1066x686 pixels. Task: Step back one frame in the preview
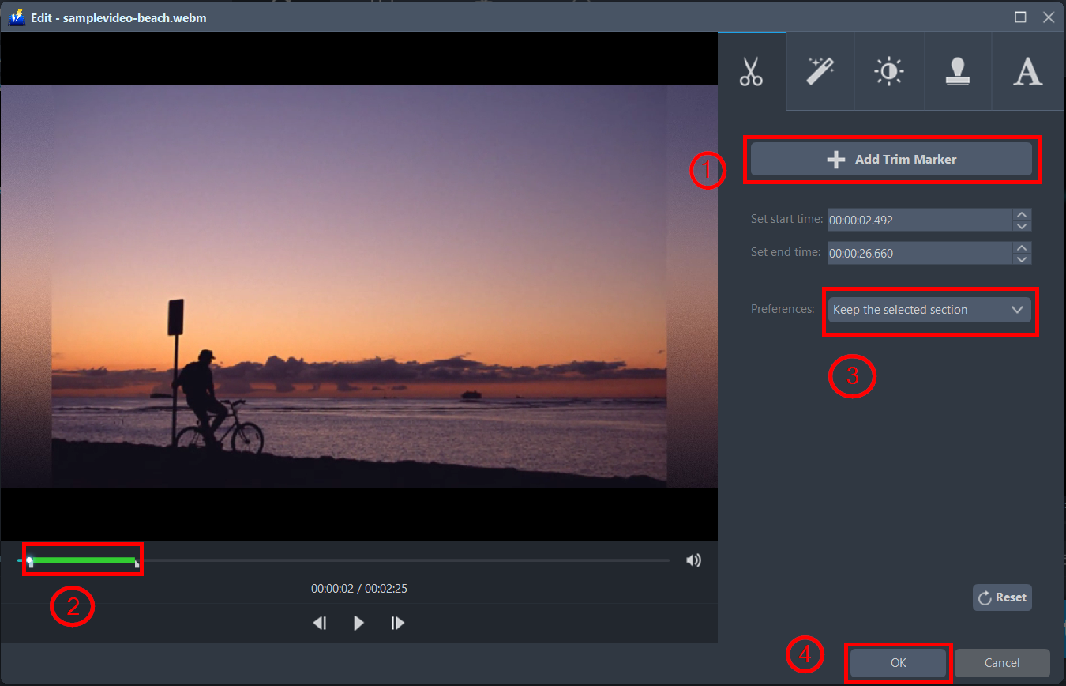320,623
